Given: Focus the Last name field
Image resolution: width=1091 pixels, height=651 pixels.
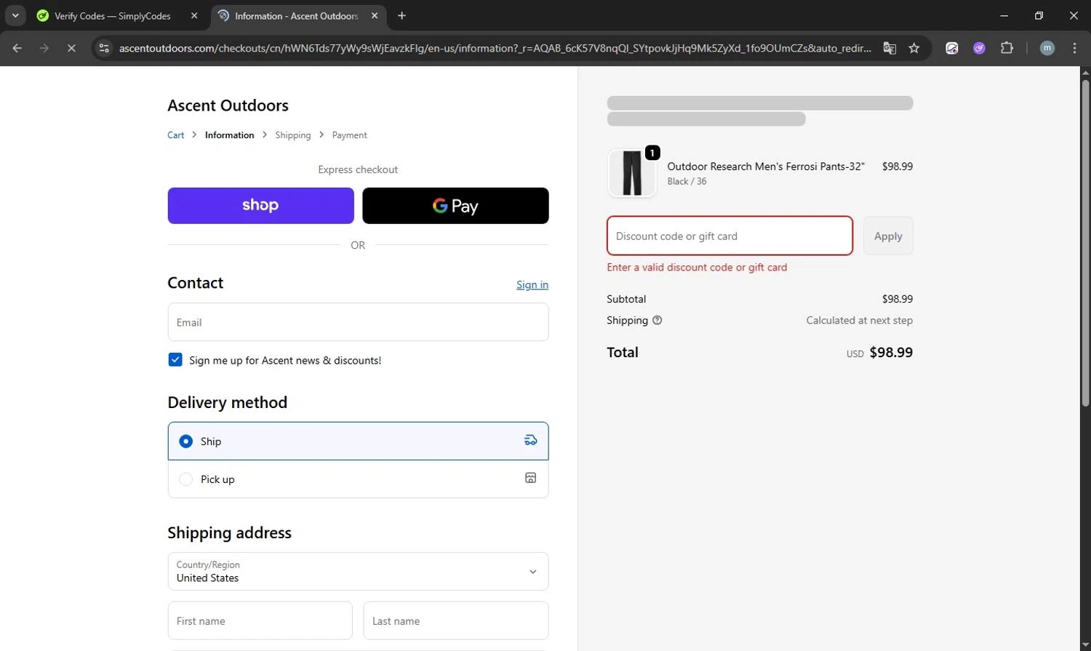Looking at the screenshot, I should [456, 621].
